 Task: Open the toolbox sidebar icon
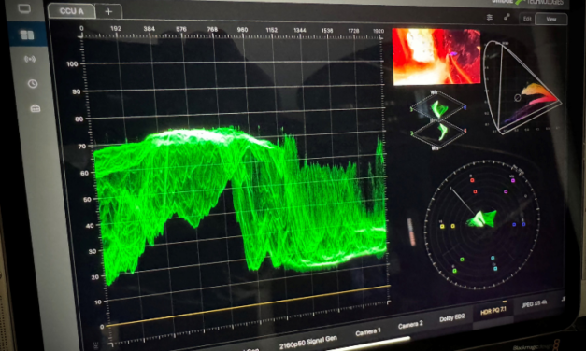point(36,108)
